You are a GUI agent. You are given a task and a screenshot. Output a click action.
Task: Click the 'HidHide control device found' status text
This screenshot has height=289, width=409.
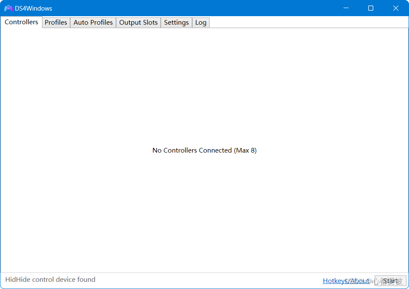pos(50,279)
